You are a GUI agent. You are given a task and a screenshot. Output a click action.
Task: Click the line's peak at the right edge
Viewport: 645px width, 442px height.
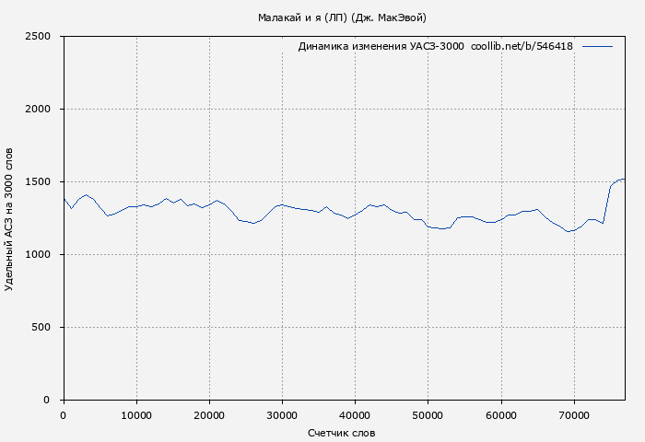coord(624,179)
